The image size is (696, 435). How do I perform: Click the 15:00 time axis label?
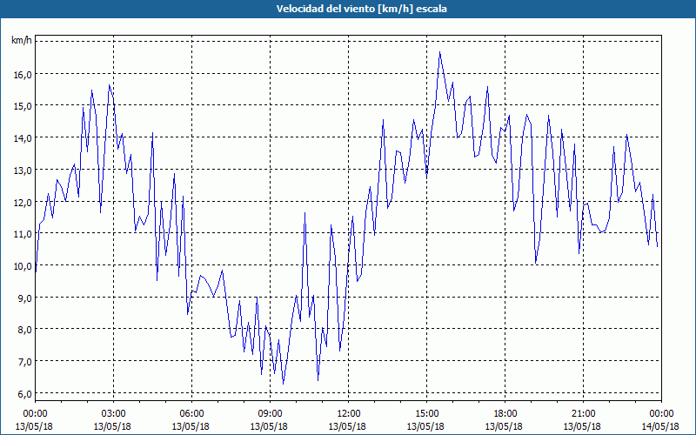tap(426, 414)
